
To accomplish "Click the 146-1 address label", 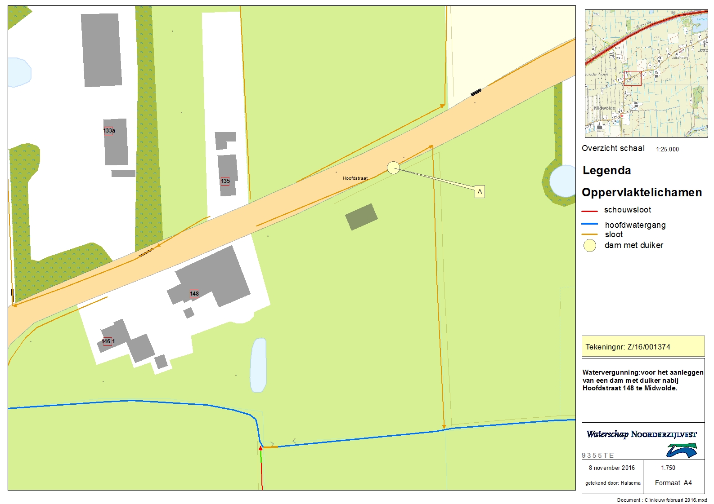I will pyautogui.click(x=108, y=341).
